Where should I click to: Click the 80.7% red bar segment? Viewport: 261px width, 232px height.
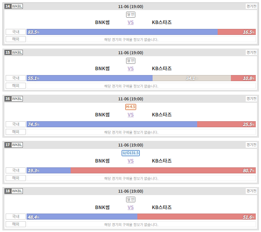163,171
